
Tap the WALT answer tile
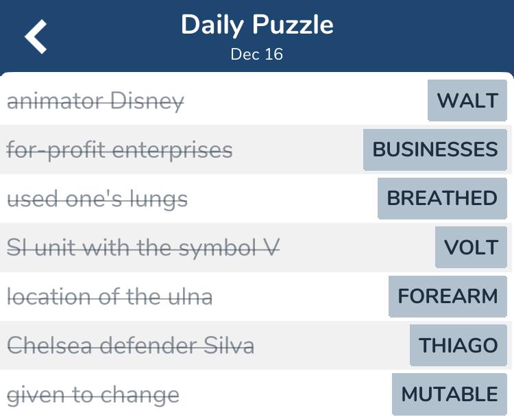(x=467, y=100)
